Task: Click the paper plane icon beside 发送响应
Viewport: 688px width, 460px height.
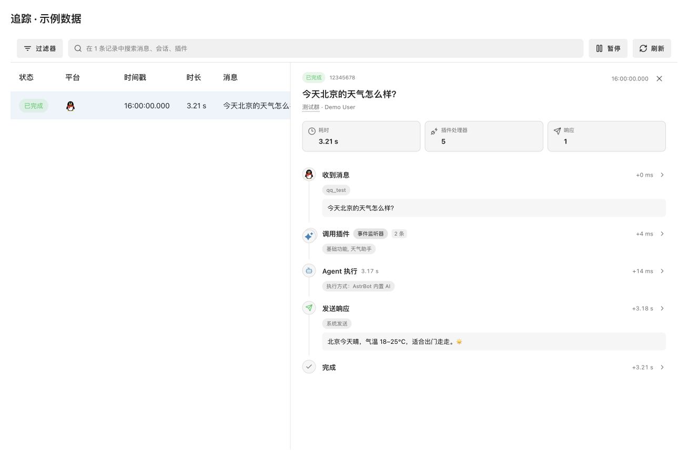Action: pos(309,308)
